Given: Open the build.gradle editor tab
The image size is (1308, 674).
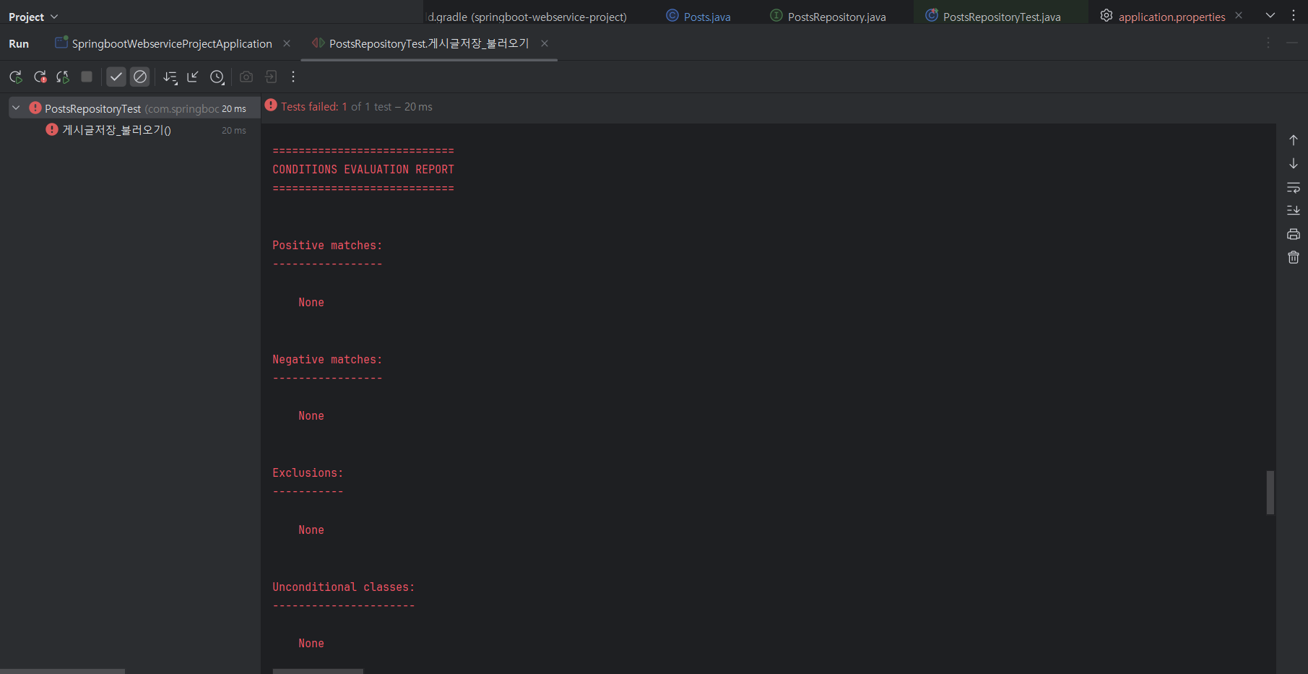Looking at the screenshot, I should pos(527,17).
